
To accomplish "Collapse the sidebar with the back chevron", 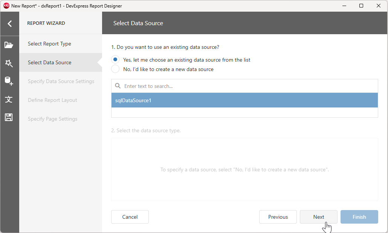I will tap(9, 23).
